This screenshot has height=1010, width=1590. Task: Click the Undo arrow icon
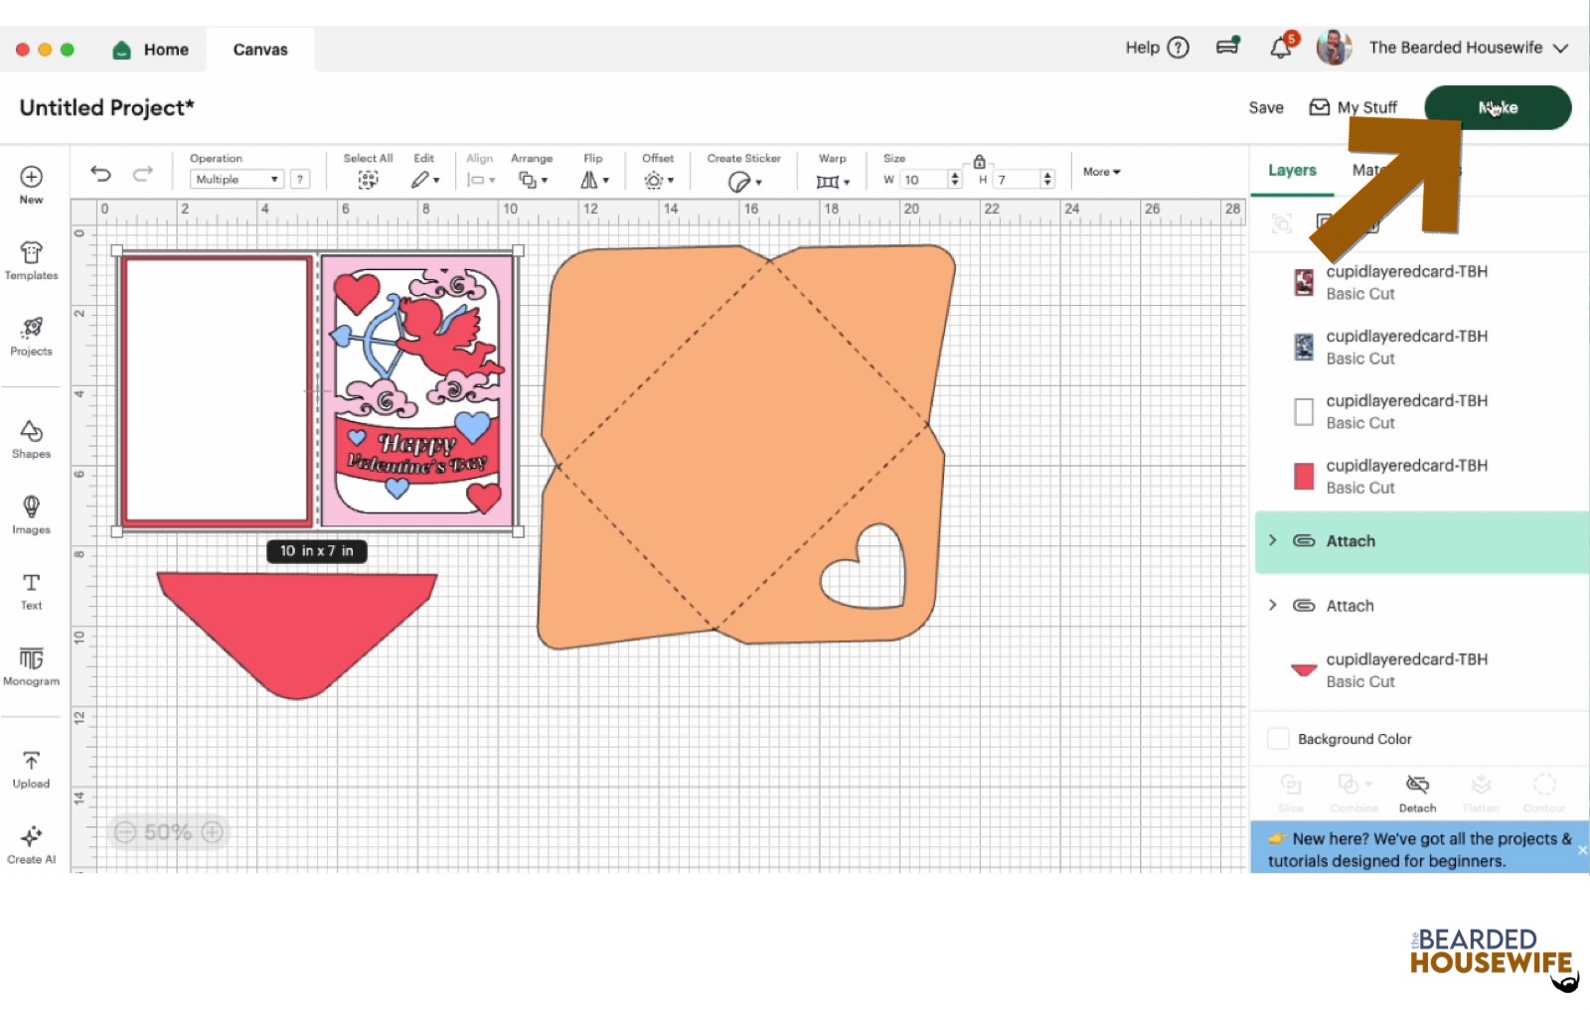coord(100,174)
